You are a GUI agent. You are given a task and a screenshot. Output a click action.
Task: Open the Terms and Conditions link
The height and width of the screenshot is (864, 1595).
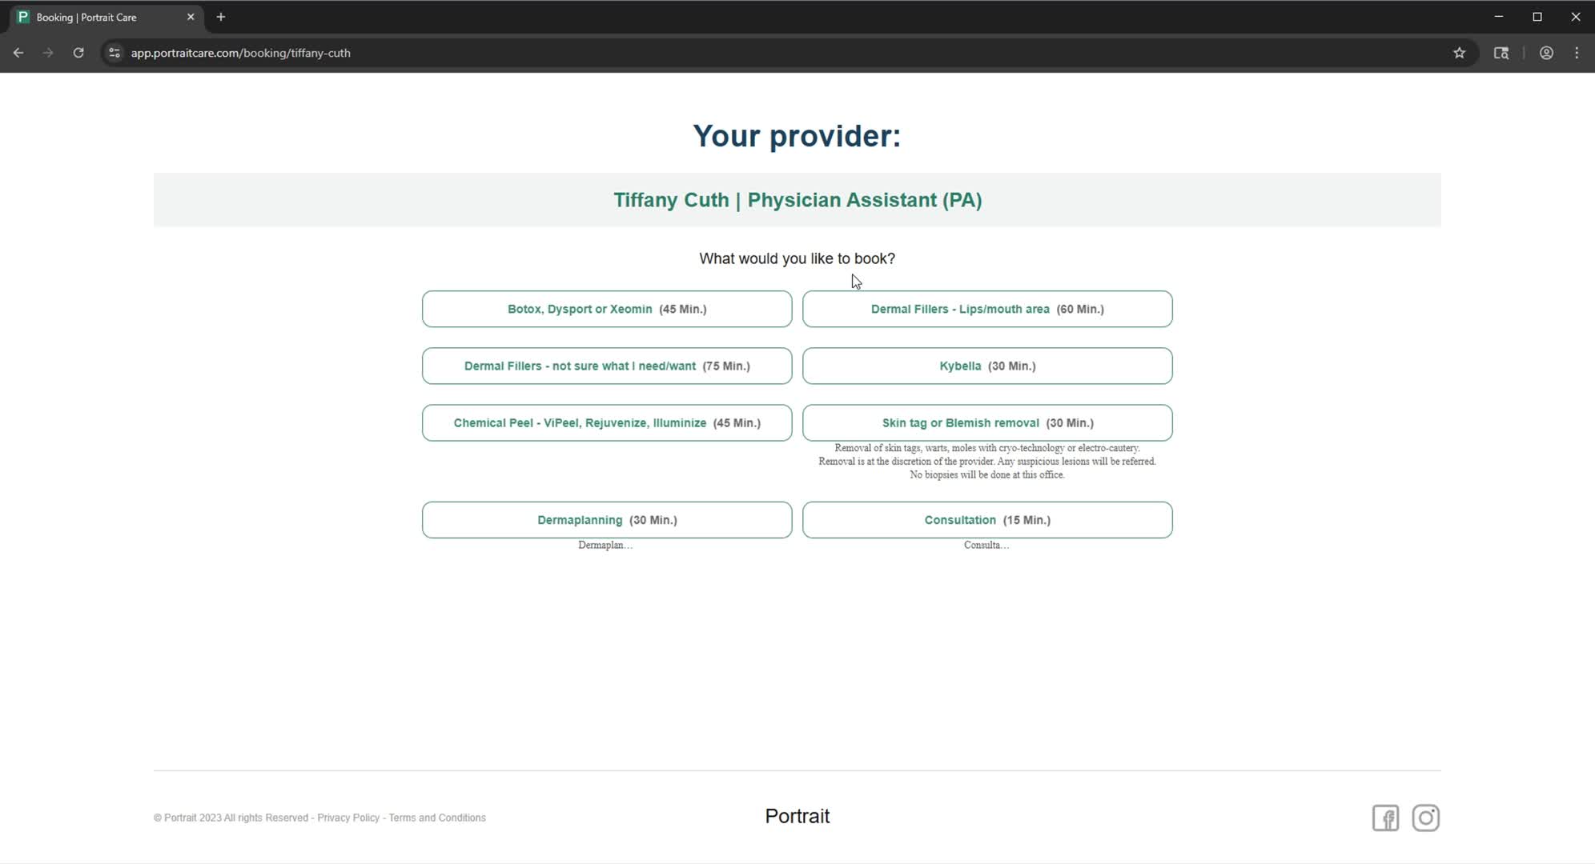437,818
